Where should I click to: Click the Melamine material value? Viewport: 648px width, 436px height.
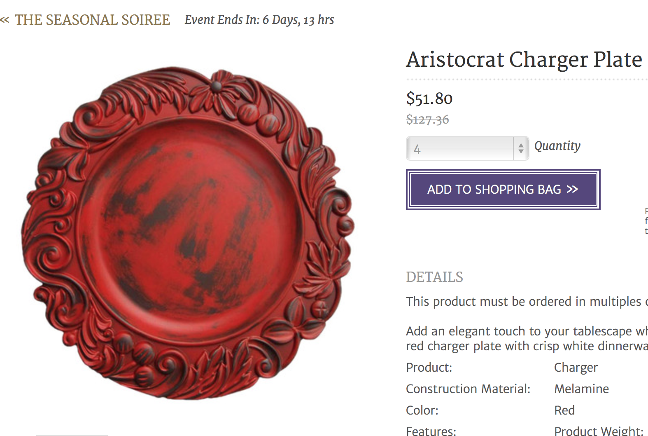[581, 389]
